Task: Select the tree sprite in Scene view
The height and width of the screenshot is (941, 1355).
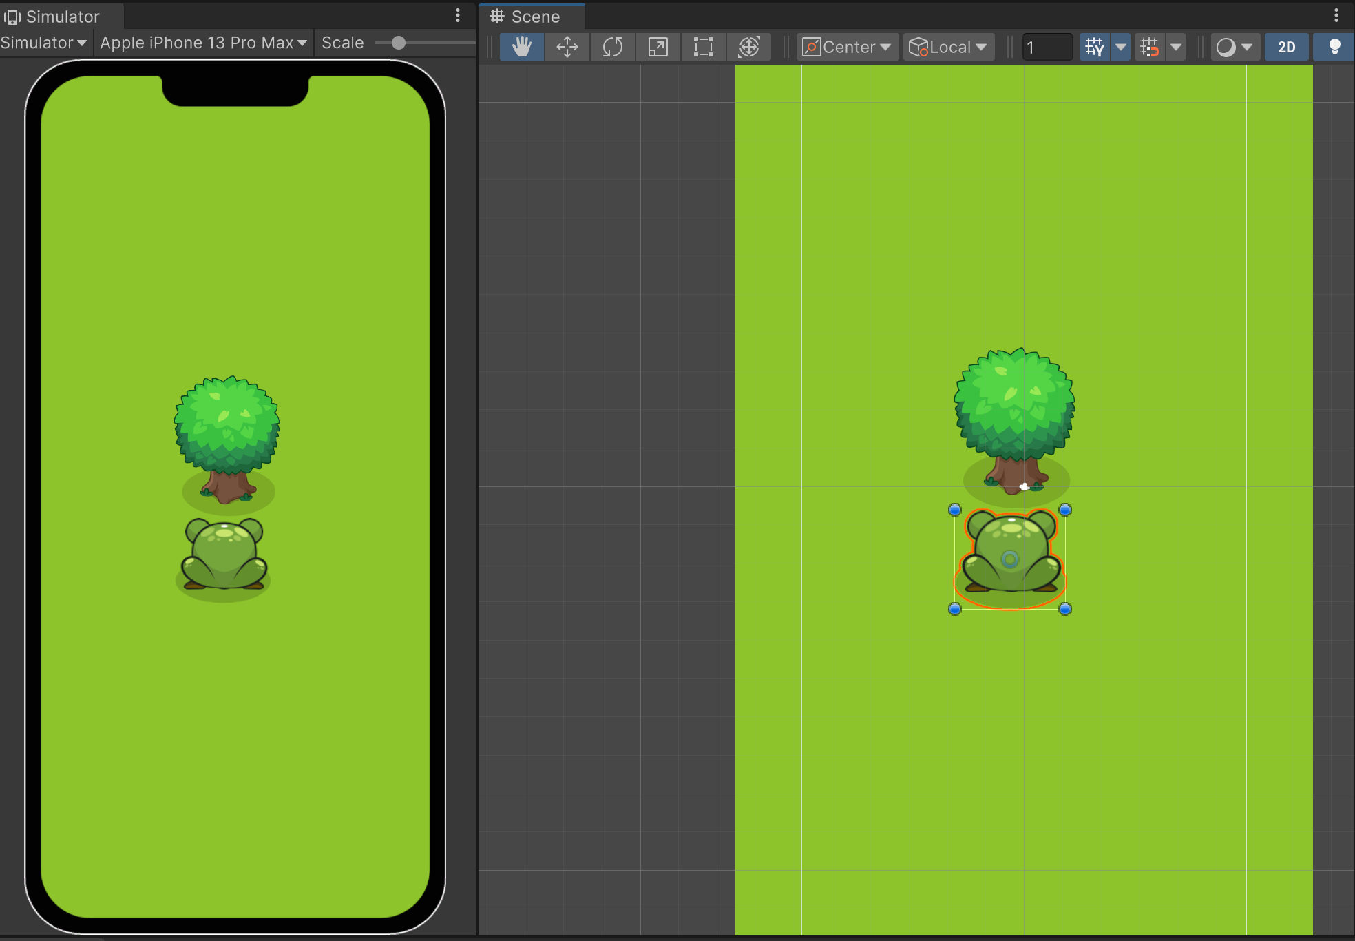Action: [1014, 422]
